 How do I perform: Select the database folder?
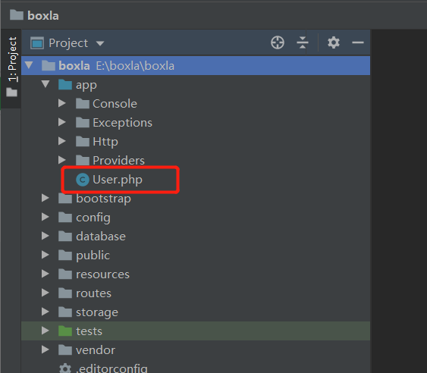tap(101, 237)
